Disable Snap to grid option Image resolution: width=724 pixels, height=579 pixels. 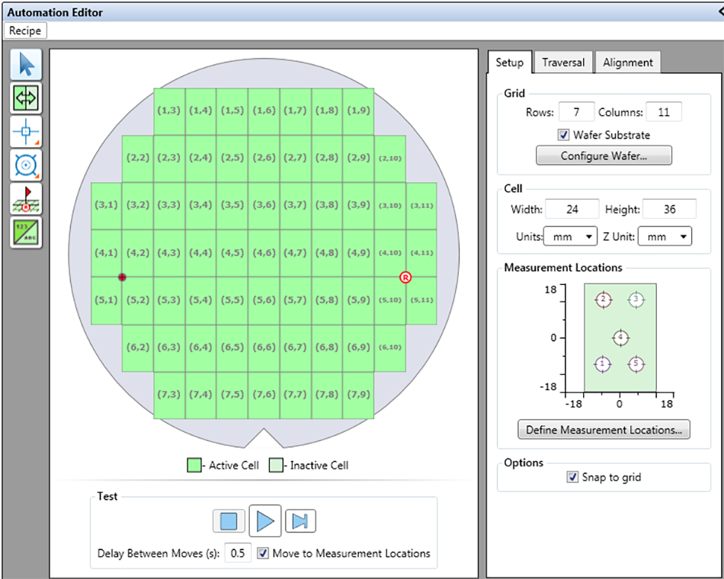573,478
